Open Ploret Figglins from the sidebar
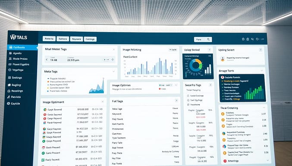The image size is (292, 166). pyautogui.click(x=19, y=64)
